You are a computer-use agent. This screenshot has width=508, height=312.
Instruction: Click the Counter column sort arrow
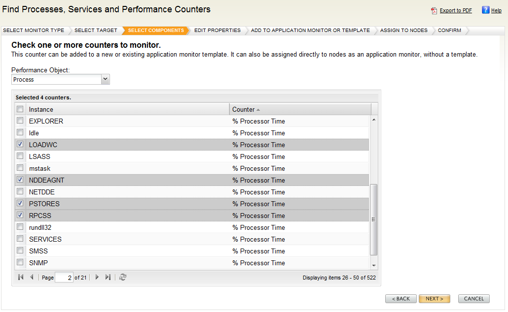pos(258,109)
